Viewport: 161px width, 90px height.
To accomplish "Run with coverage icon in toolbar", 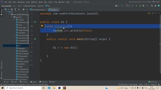I will (144, 6).
